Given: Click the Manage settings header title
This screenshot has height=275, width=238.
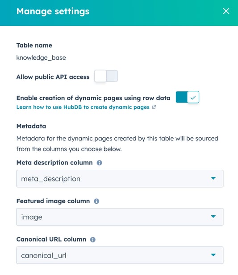Looking at the screenshot, I should (53, 12).
